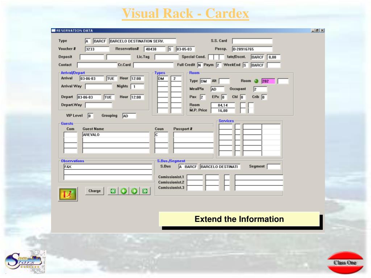Click the Room Type field showing DM
The image size is (371, 278).
pos(205,81)
